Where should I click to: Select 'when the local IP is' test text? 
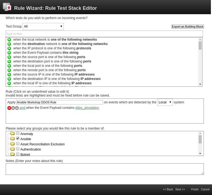tap(52, 83)
